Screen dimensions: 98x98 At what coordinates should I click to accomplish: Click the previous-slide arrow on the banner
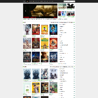26,11
